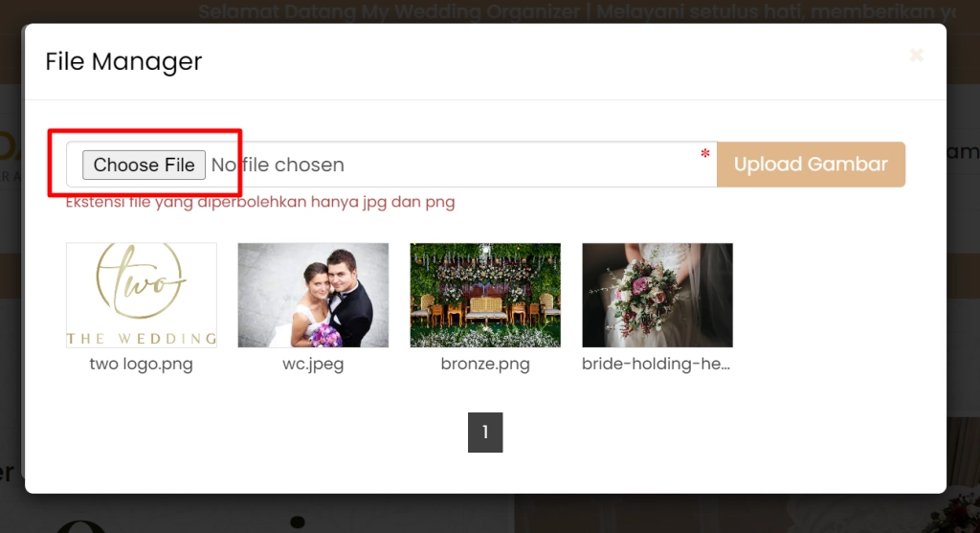Click the 'bronze.png' filename label
The height and width of the screenshot is (533, 980).
click(485, 365)
